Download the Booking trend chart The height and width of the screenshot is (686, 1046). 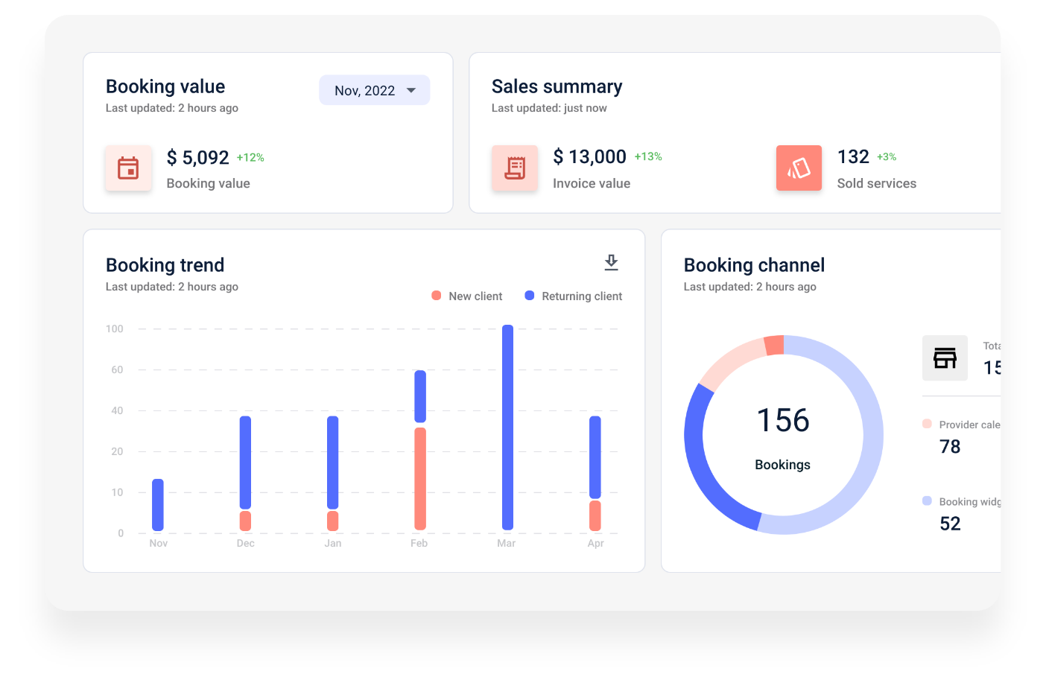click(611, 262)
